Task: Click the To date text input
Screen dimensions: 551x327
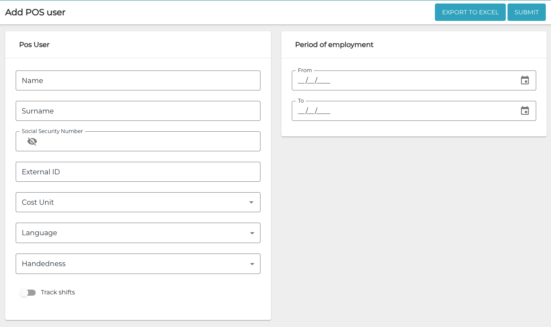Action: [404, 111]
